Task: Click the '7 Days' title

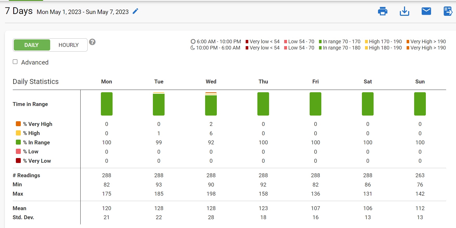Action: tap(19, 11)
